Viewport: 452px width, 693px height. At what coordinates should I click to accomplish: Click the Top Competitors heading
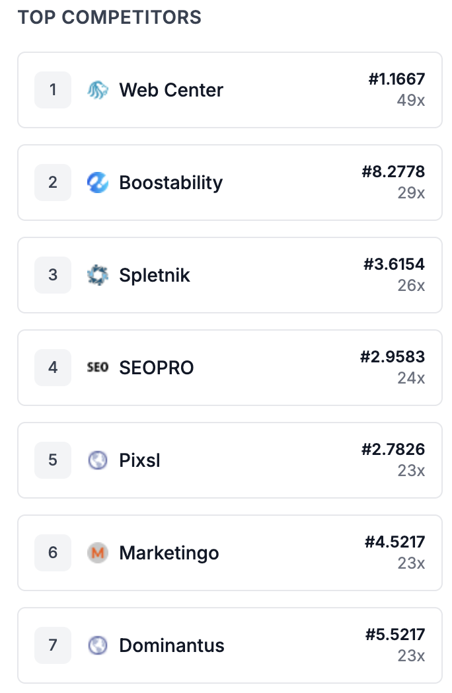tap(110, 17)
